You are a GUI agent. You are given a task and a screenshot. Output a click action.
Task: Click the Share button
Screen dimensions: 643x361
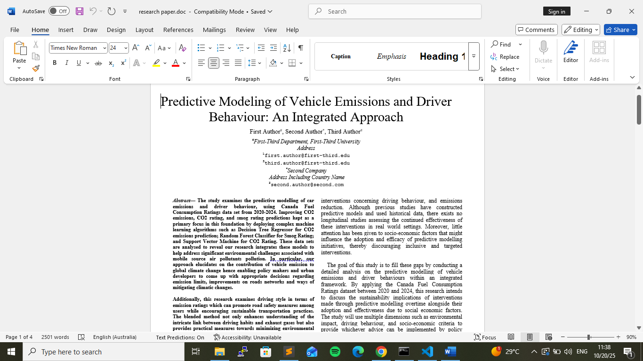tap(620, 30)
